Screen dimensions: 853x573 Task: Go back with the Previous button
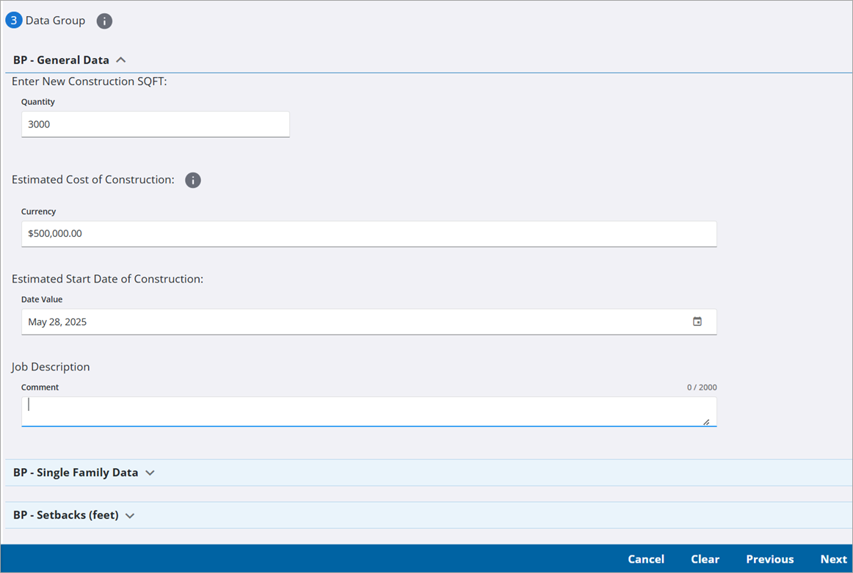769,559
